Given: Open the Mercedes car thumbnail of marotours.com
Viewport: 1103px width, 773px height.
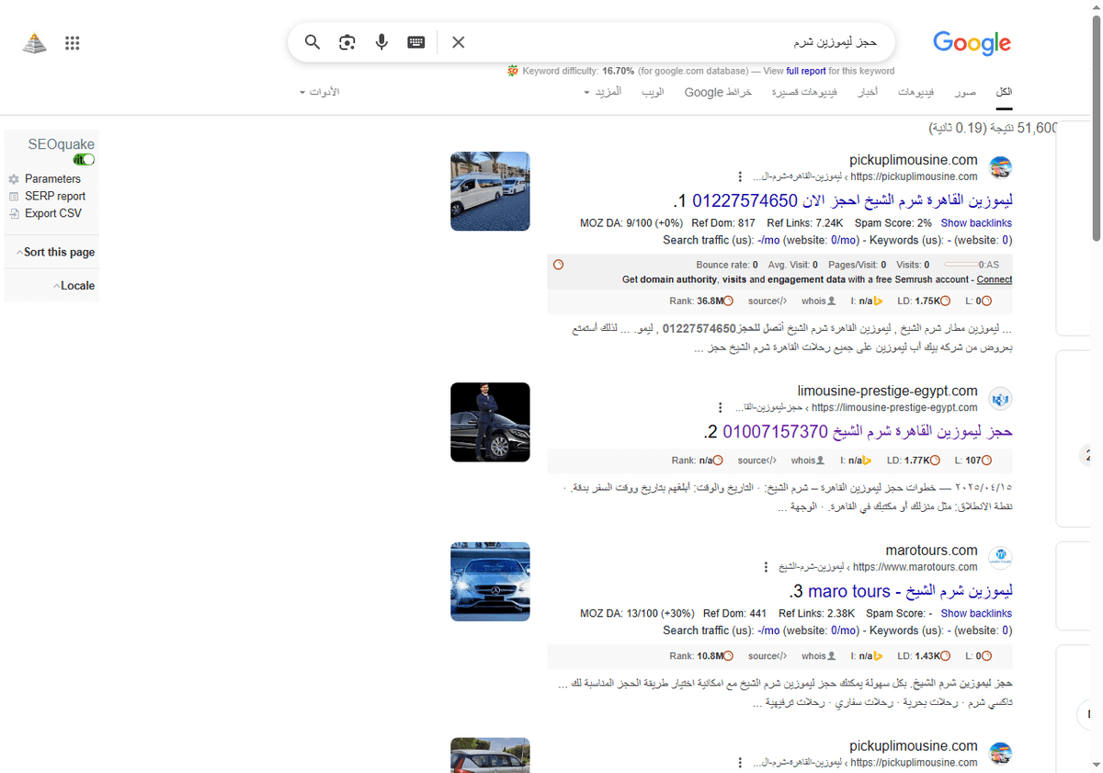Looking at the screenshot, I should [490, 581].
